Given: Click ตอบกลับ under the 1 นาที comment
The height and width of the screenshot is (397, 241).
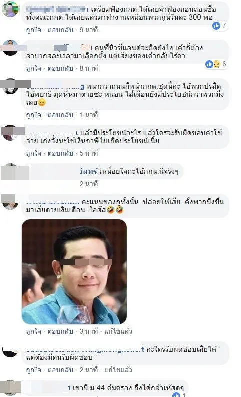Looking at the screenshot, I should click(60, 115).
